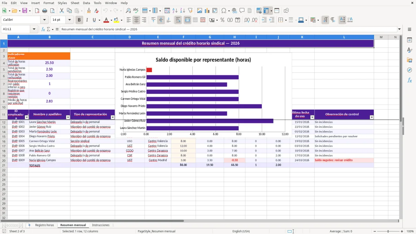Activate Clone Formatting paintbrush

(89, 11)
